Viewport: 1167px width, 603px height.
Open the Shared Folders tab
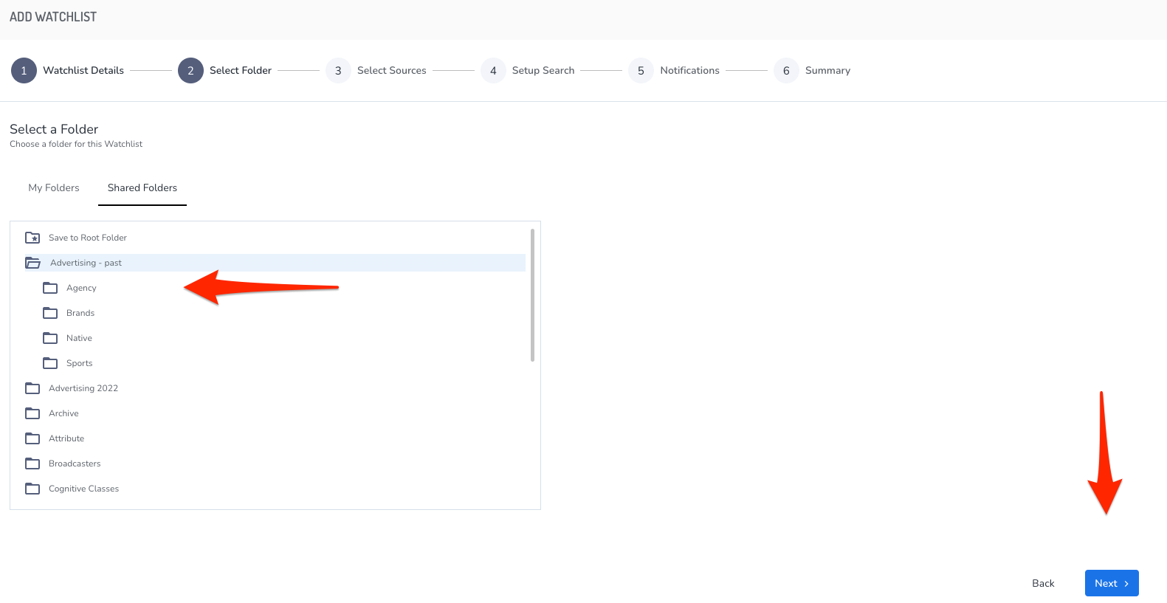[142, 187]
